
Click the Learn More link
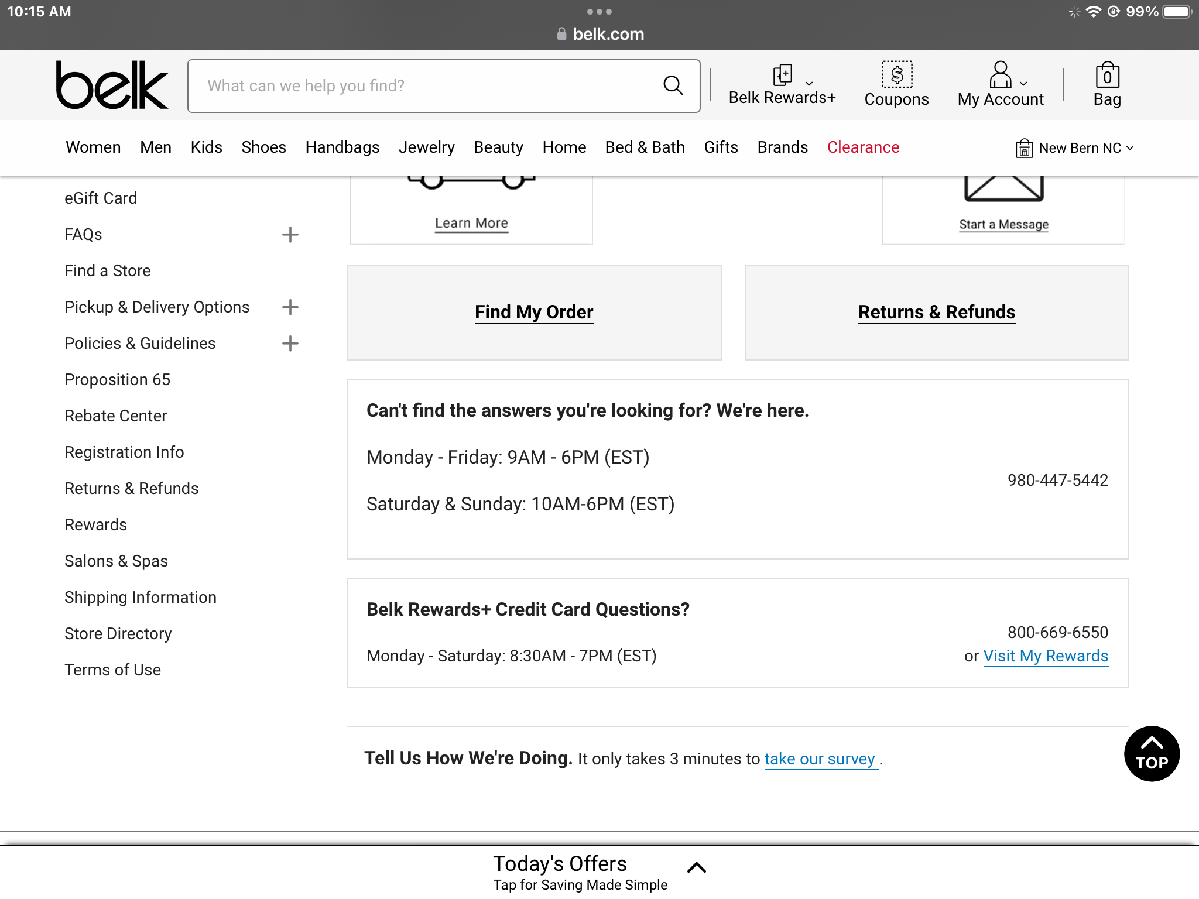click(x=472, y=223)
